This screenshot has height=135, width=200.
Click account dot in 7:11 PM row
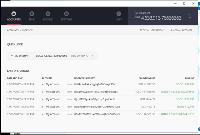42,92
